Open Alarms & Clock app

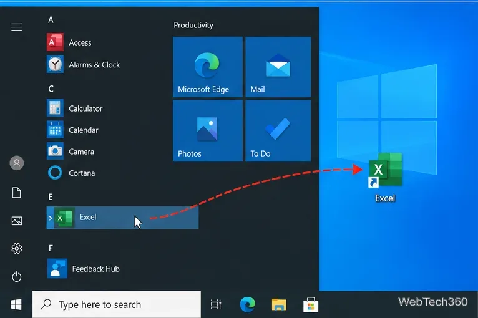pos(83,65)
